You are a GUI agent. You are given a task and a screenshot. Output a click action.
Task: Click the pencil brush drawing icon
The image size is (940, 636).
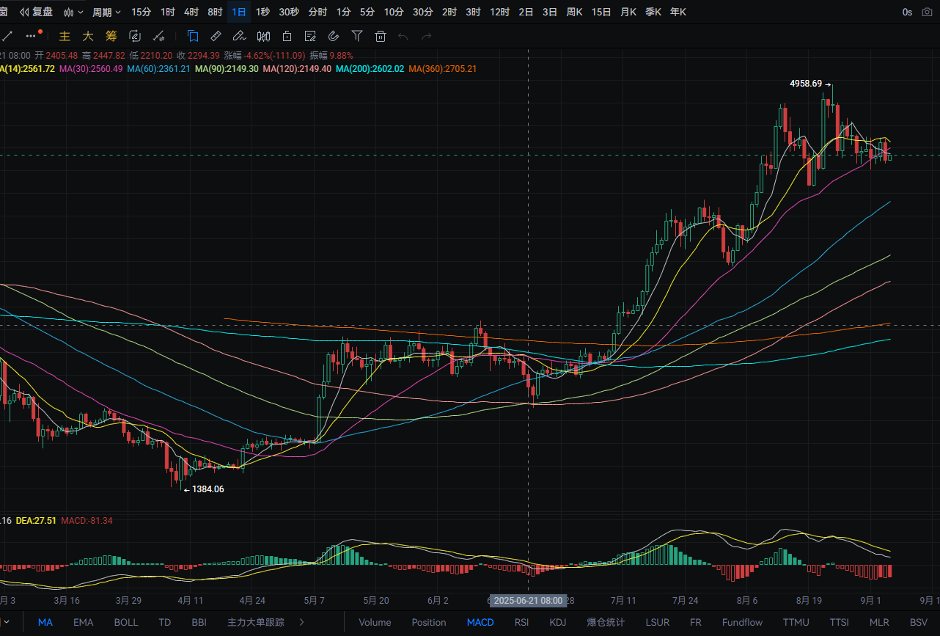tap(239, 36)
